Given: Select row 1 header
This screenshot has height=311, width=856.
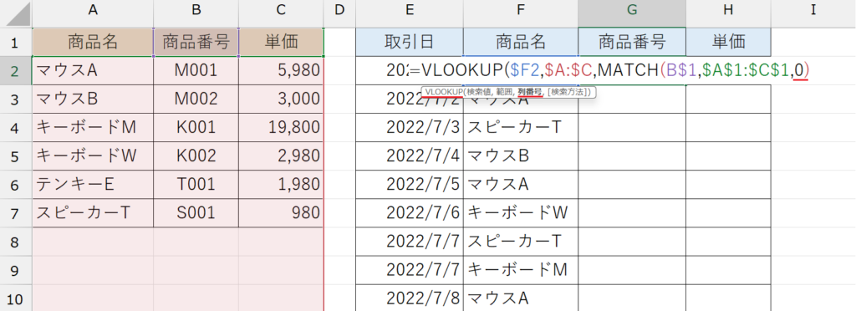Looking at the screenshot, I should click(16, 42).
